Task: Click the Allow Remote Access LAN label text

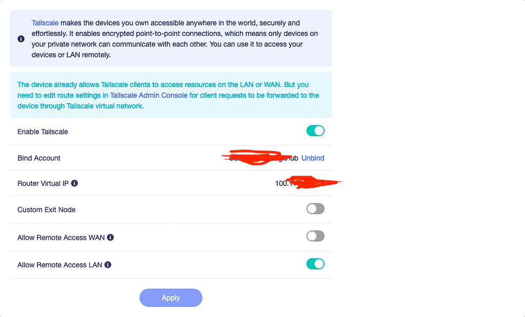Action: tap(59, 265)
